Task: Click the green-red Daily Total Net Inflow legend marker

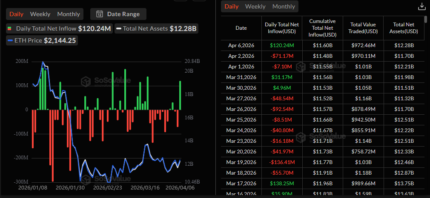Action: (9, 29)
